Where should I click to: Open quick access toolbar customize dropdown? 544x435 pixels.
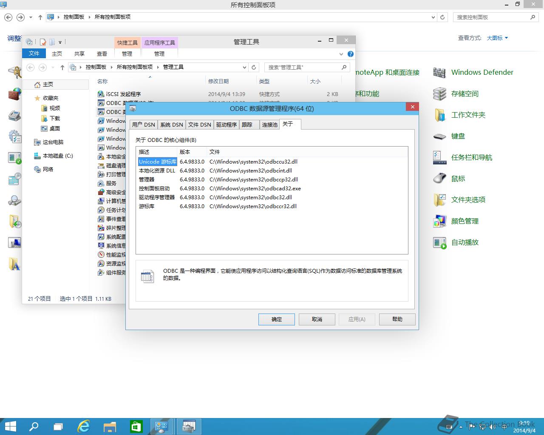click(60, 42)
